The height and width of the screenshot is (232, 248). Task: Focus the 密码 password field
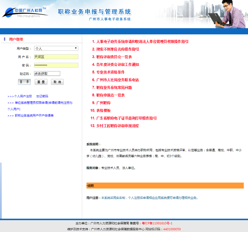pyautogui.click(x=56, y=65)
